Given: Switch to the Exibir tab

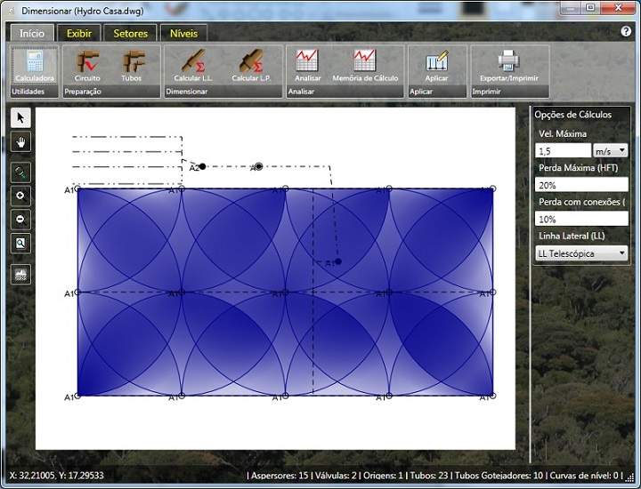Looking at the screenshot, I should pyautogui.click(x=79, y=34).
